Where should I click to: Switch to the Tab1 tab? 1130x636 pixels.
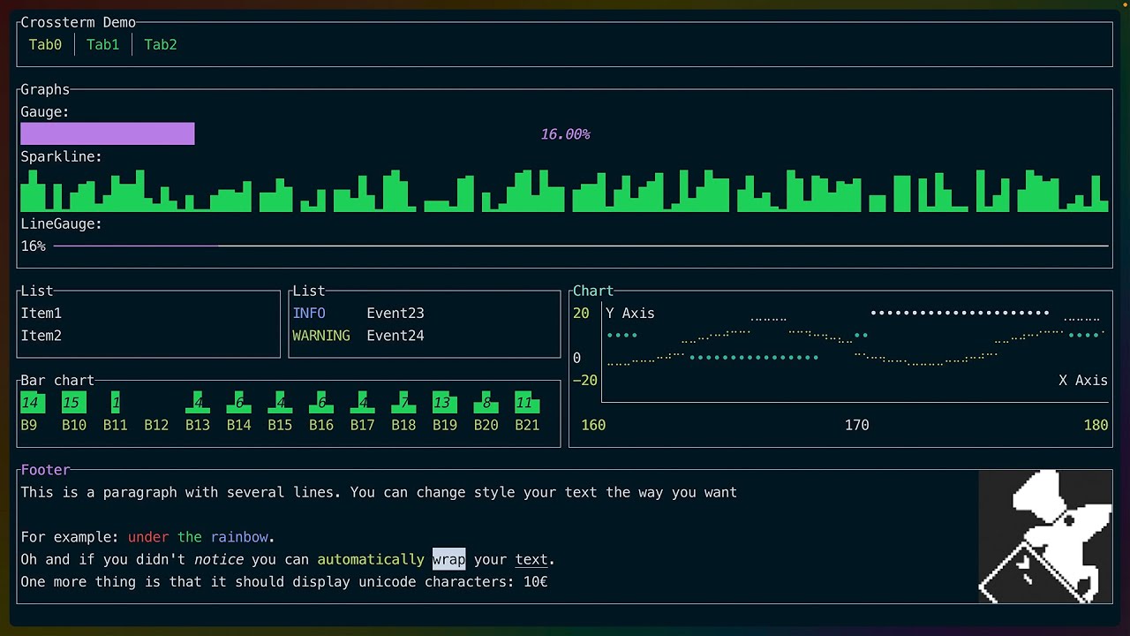tap(102, 44)
